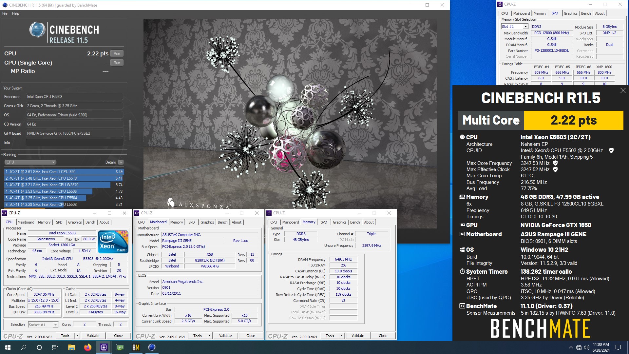
Task: Switch to Cinebench taskbar icon
Action: click(152, 347)
